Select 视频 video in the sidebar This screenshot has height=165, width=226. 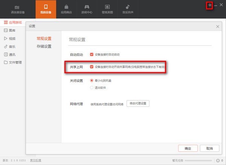(x=12, y=38)
